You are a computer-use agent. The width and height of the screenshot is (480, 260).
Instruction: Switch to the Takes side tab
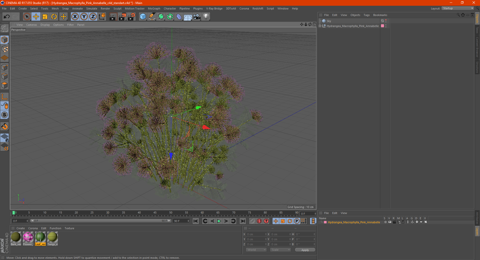tap(477, 30)
